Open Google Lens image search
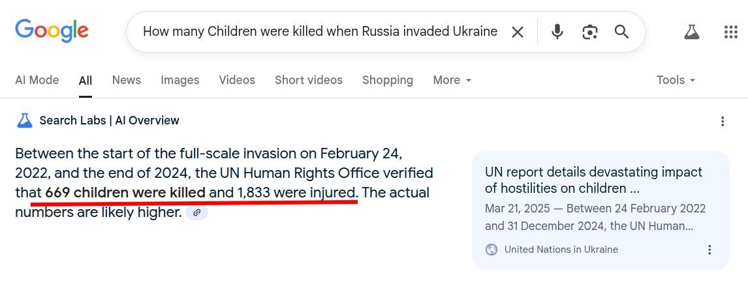This screenshot has width=748, height=288. [x=590, y=32]
